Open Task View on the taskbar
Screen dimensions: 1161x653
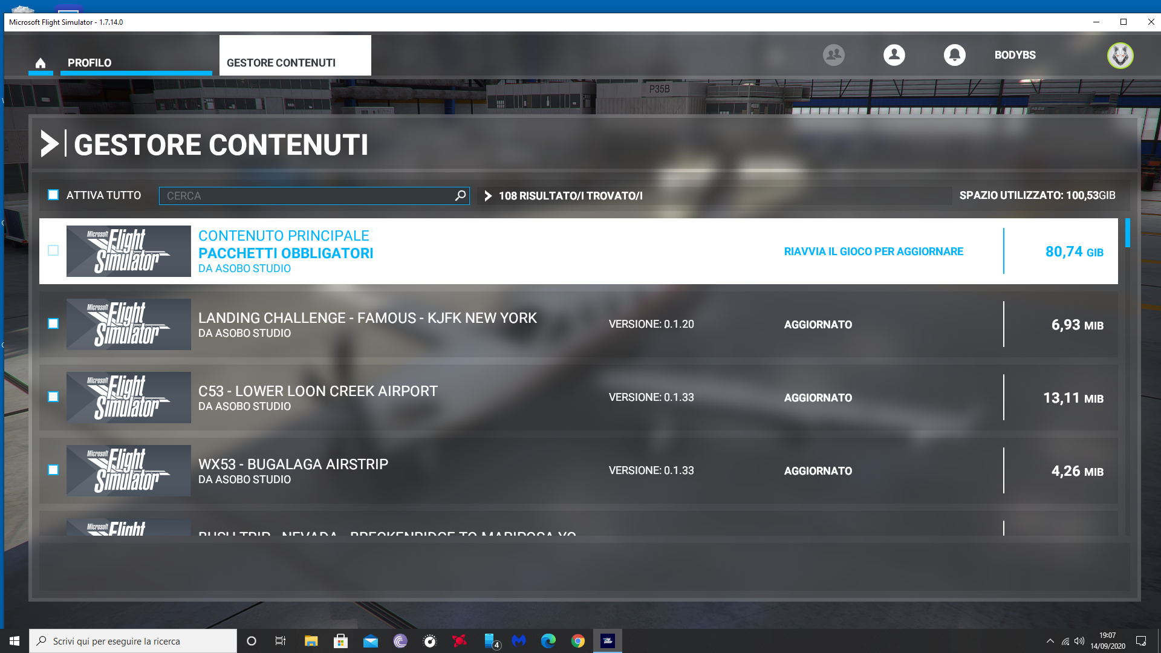(281, 641)
